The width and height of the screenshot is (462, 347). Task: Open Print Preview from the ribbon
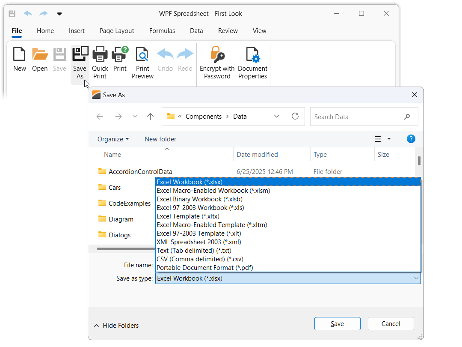pos(142,63)
